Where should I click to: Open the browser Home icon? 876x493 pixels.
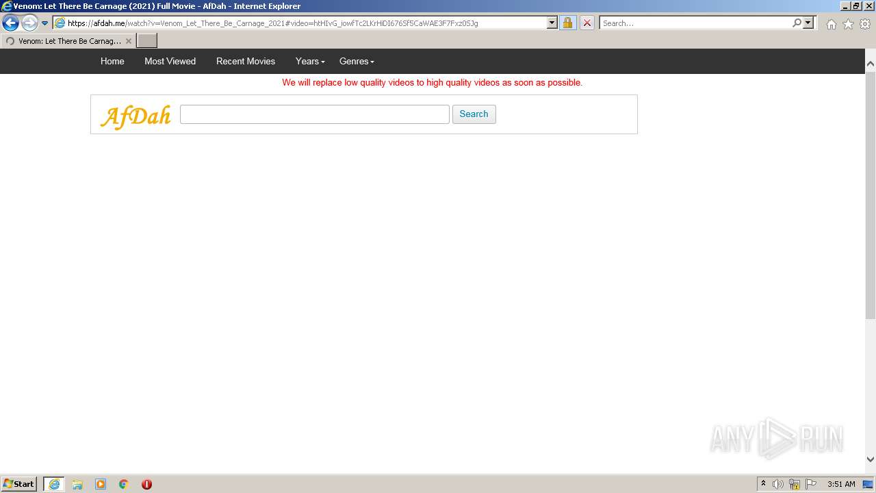click(831, 24)
